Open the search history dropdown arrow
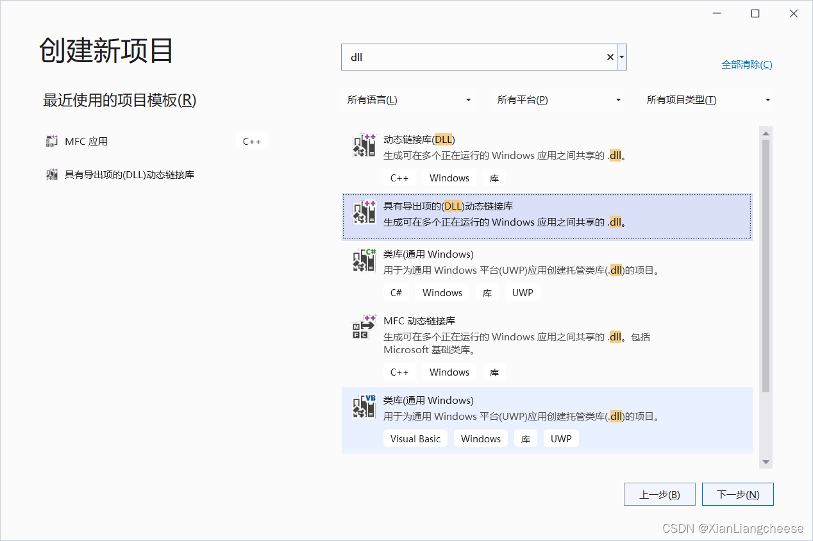This screenshot has height=541, width=813. [x=622, y=57]
